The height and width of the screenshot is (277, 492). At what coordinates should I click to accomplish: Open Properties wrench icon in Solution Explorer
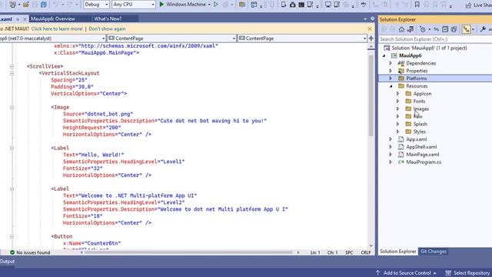coord(483,29)
